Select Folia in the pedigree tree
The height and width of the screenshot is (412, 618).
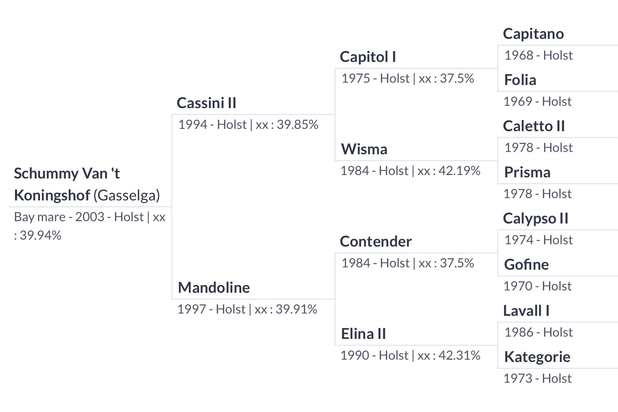tap(520, 80)
